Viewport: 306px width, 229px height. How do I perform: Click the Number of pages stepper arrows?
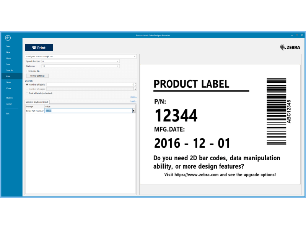point(135,89)
